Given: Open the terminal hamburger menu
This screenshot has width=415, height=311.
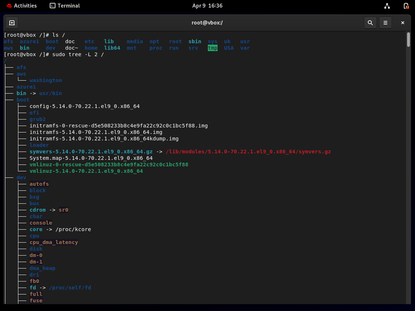Looking at the screenshot, I should (385, 23).
